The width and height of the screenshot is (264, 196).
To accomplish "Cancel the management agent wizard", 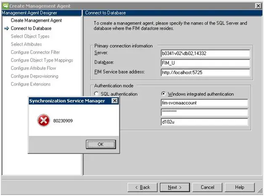I will click(207, 187).
